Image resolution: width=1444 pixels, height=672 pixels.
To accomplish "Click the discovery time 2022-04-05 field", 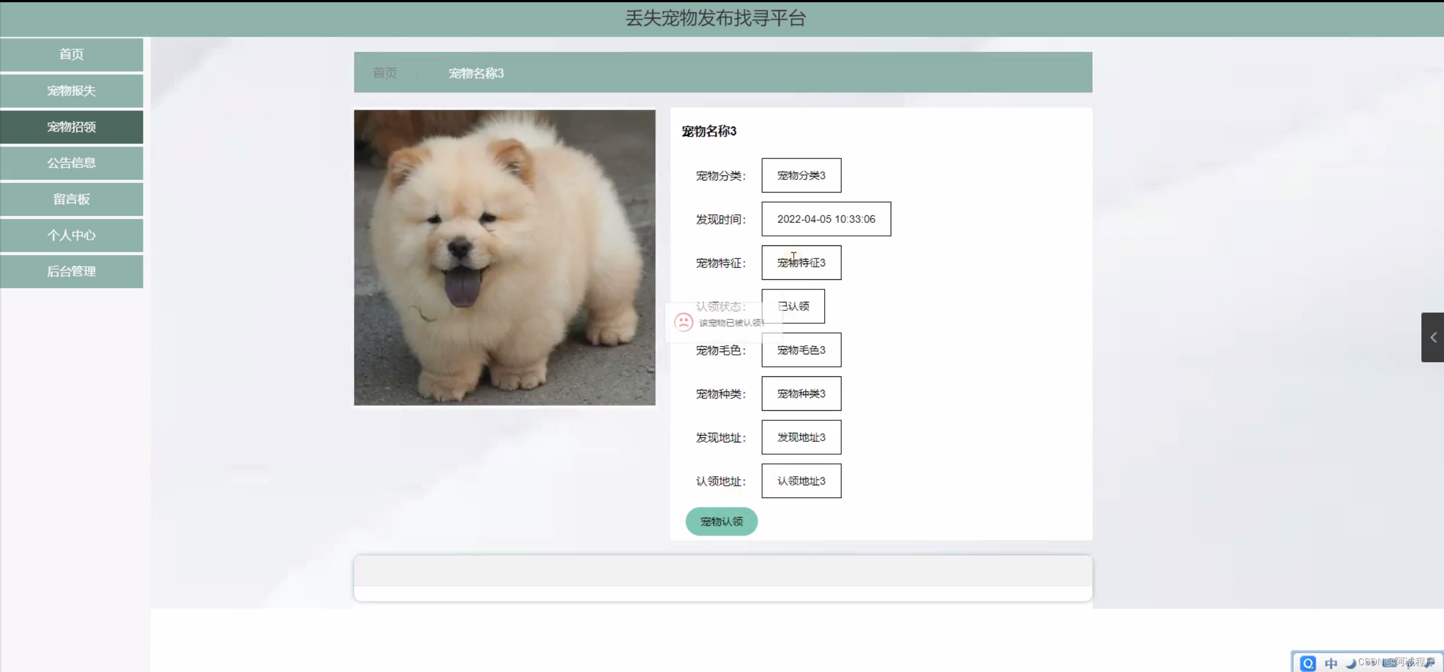I will (825, 219).
